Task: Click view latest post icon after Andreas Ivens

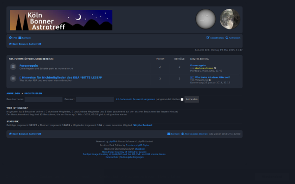Action: point(215,68)
